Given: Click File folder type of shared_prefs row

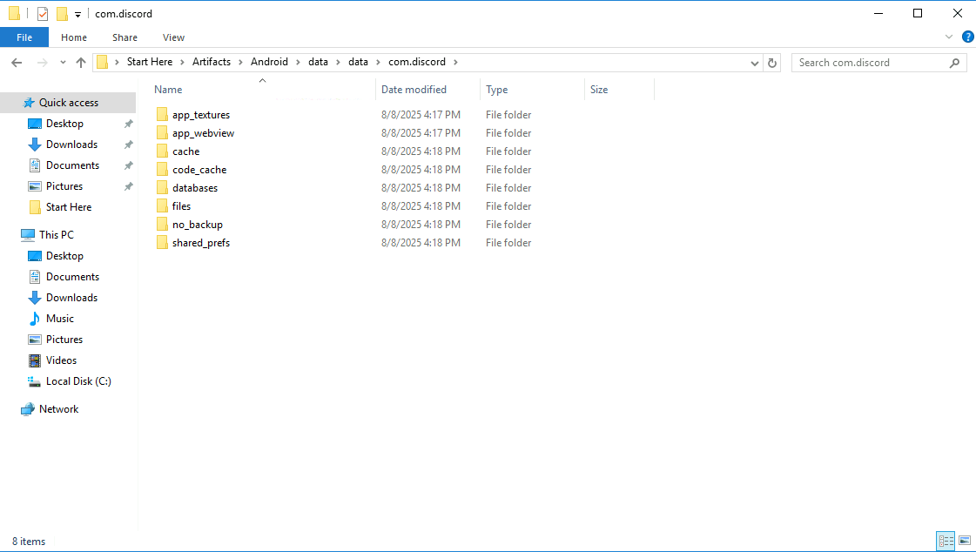Looking at the screenshot, I should click(x=508, y=243).
